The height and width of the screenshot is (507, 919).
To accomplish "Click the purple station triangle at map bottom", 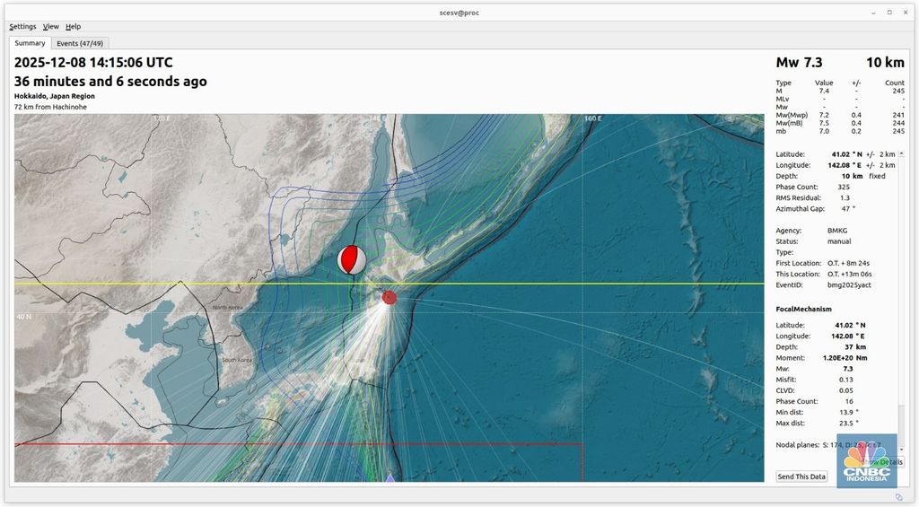I will point(389,478).
